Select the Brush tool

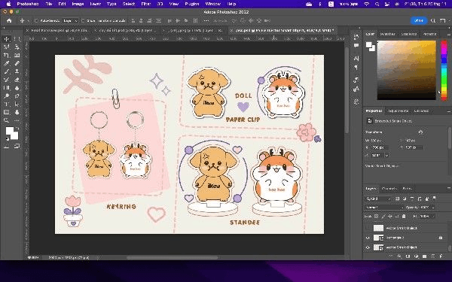pos(6,71)
